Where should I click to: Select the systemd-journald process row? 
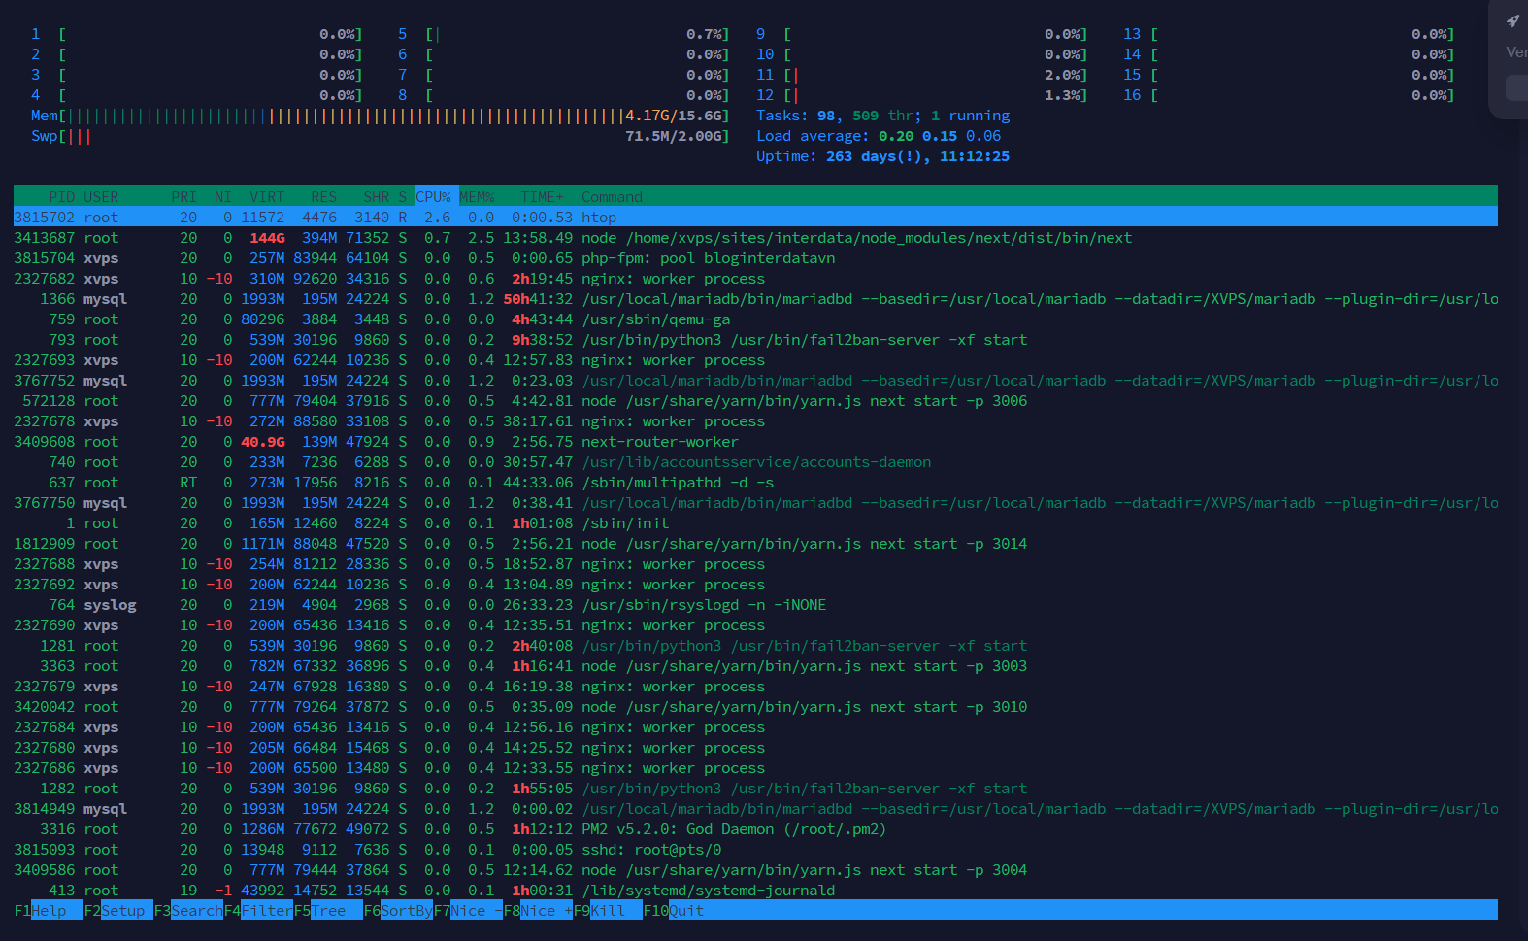[755, 891]
